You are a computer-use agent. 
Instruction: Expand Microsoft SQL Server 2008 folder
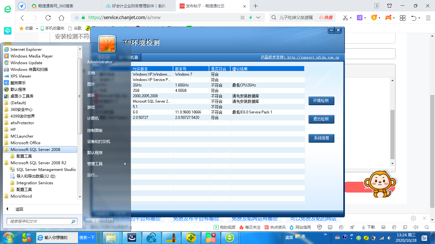[40, 149]
